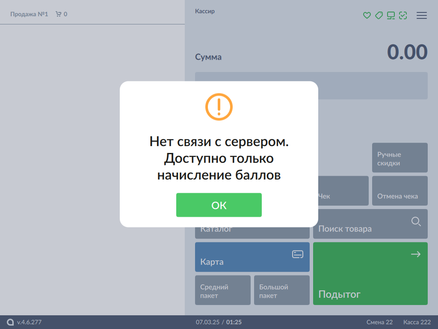This screenshot has height=329, width=438.
Task: Click Смена 22 in the status bar
Action: coord(379,322)
